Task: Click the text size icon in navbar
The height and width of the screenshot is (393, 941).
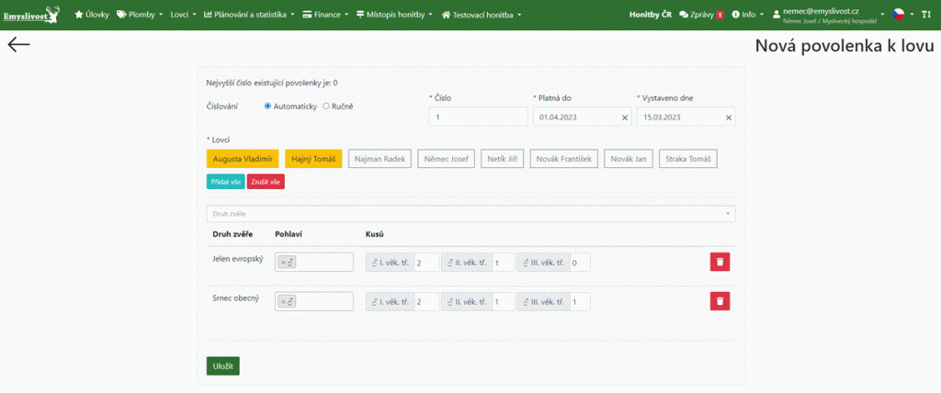Action: click(x=926, y=15)
